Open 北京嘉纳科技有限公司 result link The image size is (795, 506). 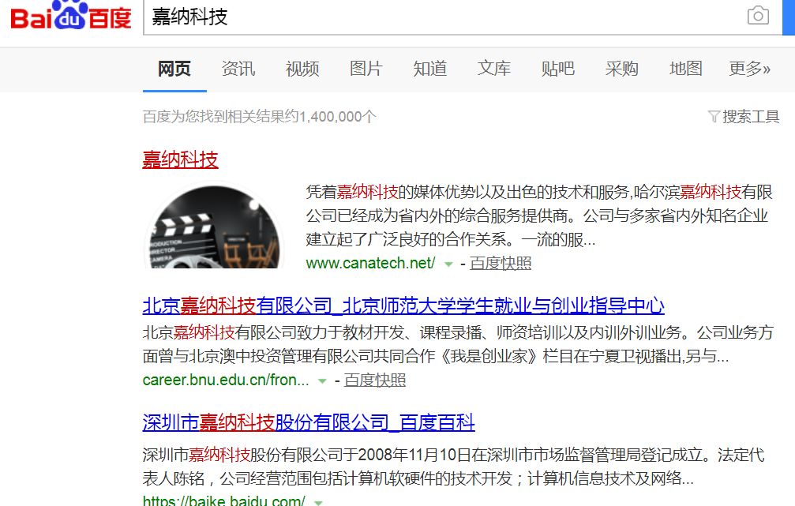[403, 305]
